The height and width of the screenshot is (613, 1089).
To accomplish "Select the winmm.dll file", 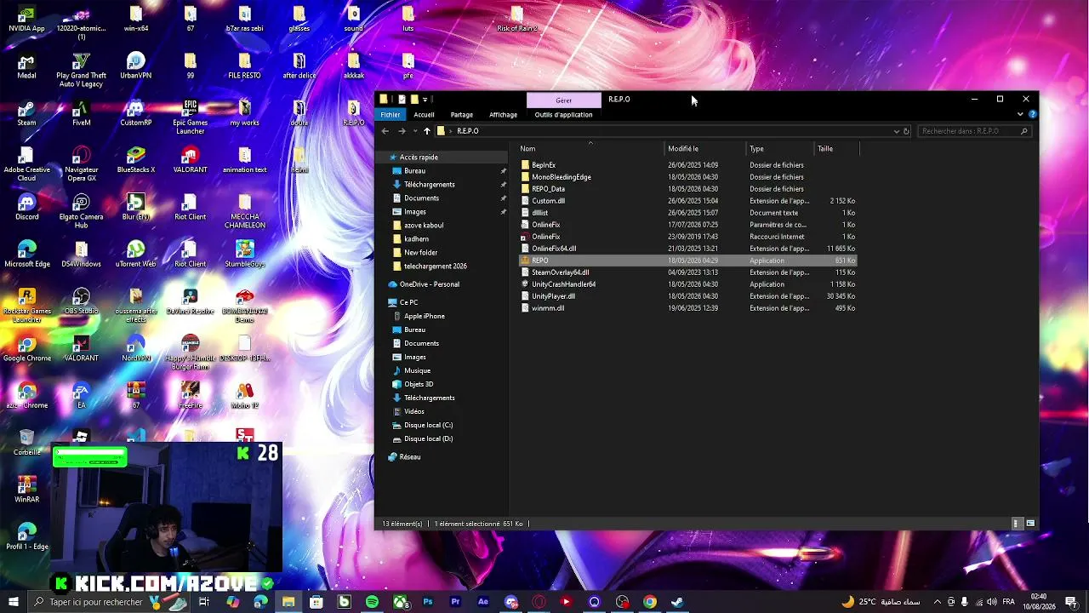I will (548, 308).
